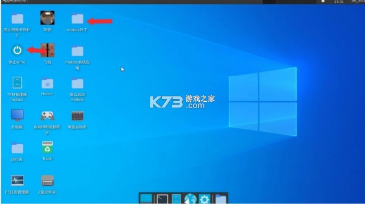This screenshot has width=365, height=204.
Task: Open the mobox补丁 folder
Action: [77, 19]
